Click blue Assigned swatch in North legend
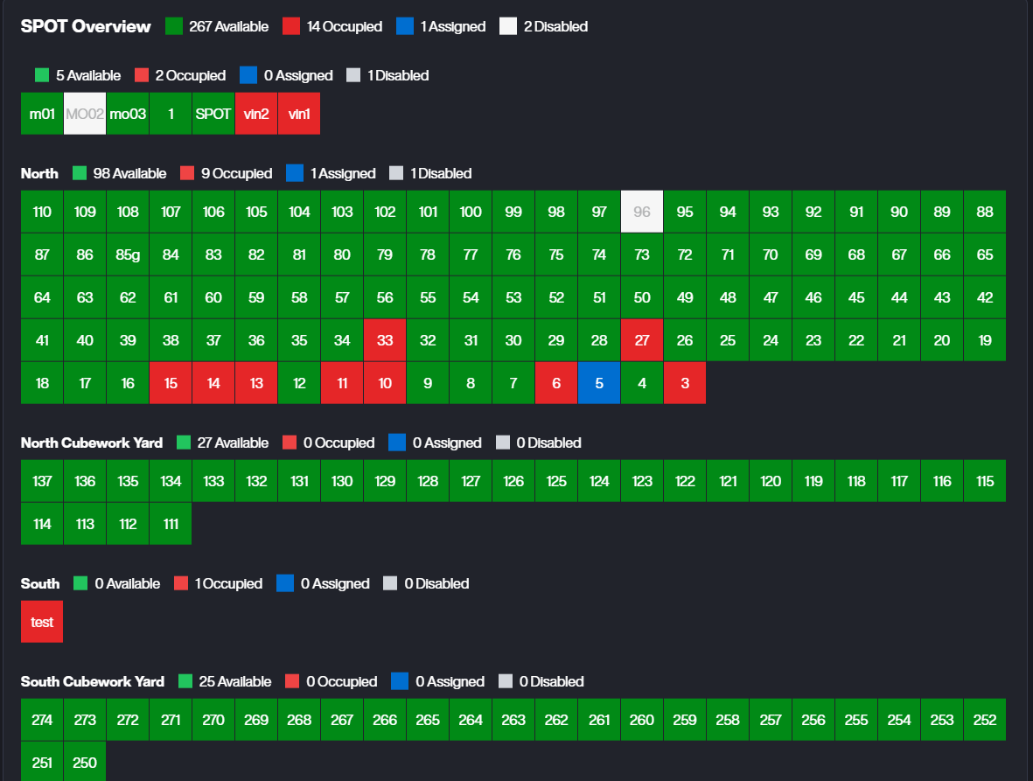The width and height of the screenshot is (1033, 781). coord(295,173)
